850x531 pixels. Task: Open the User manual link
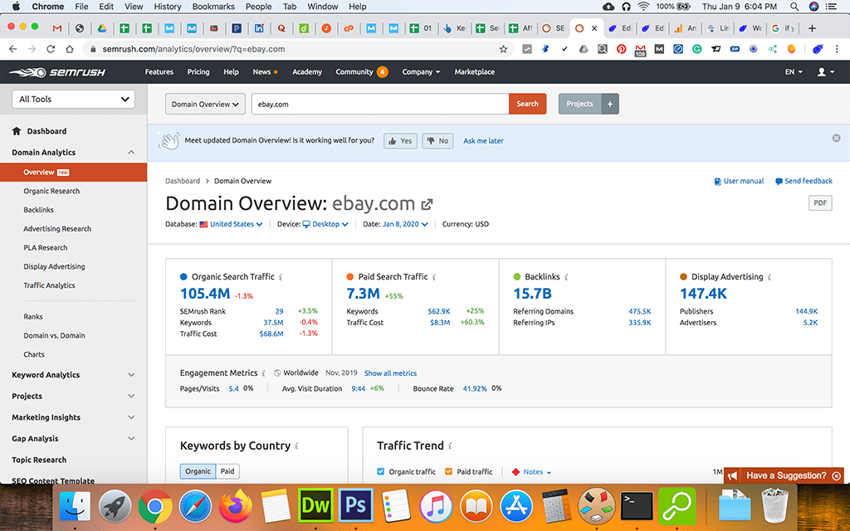(739, 181)
